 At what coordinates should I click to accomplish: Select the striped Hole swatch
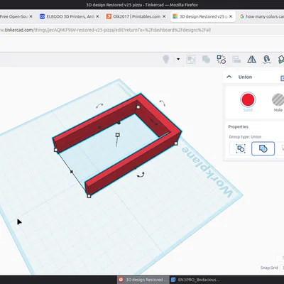coord(278,99)
